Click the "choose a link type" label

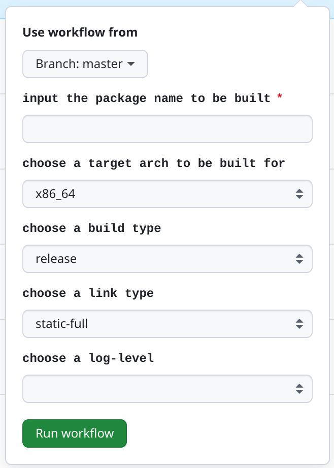point(88,293)
